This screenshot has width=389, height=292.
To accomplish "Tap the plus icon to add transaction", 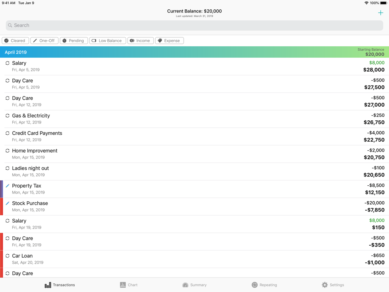I will pos(380,13).
